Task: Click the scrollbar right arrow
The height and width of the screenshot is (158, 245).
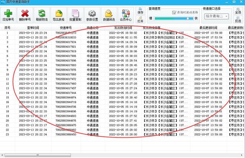Action: point(242,155)
